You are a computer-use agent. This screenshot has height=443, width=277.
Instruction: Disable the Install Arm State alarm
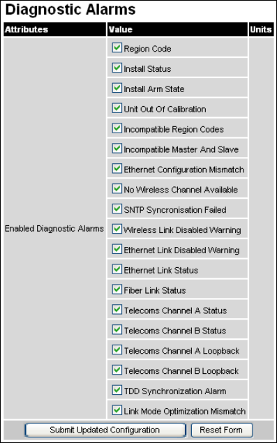[x=117, y=88]
